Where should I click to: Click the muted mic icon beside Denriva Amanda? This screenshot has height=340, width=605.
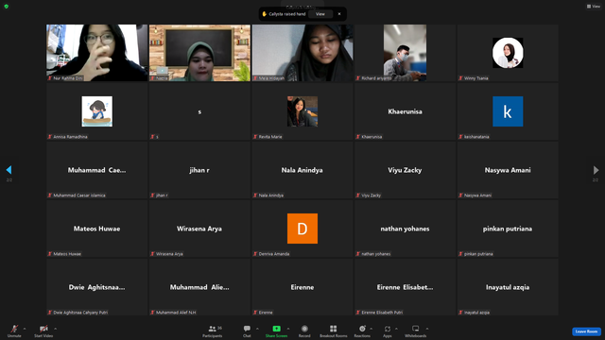(x=255, y=254)
